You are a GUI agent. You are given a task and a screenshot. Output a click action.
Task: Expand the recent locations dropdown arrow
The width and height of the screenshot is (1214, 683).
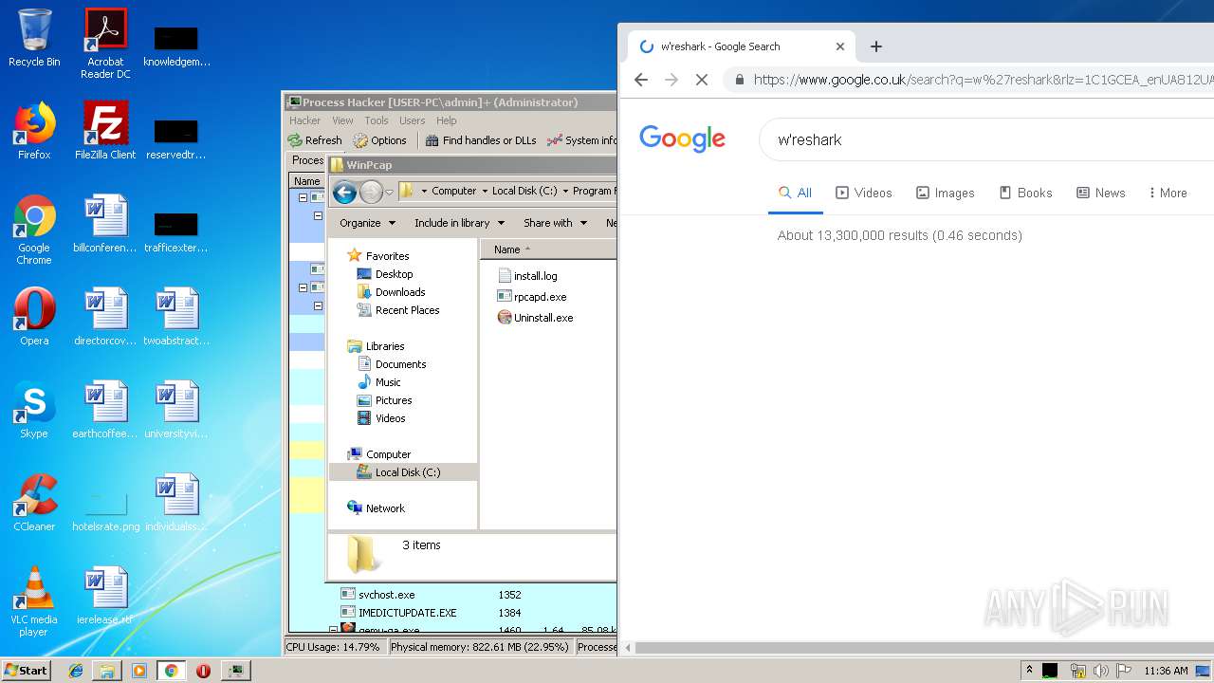tap(389, 193)
